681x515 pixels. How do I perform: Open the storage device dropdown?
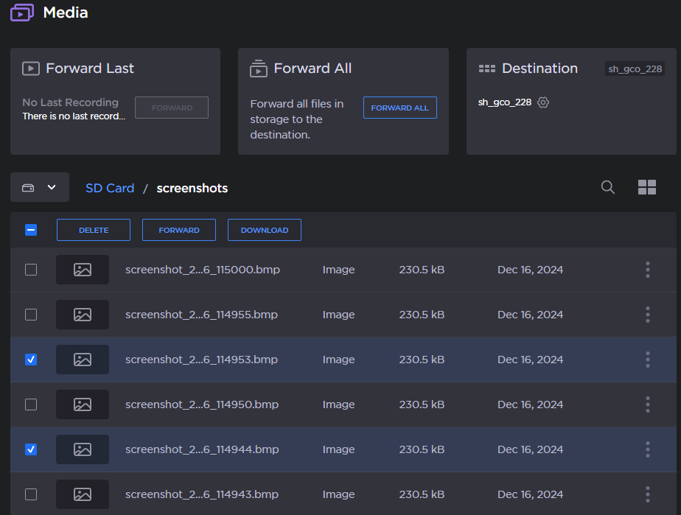pos(40,187)
